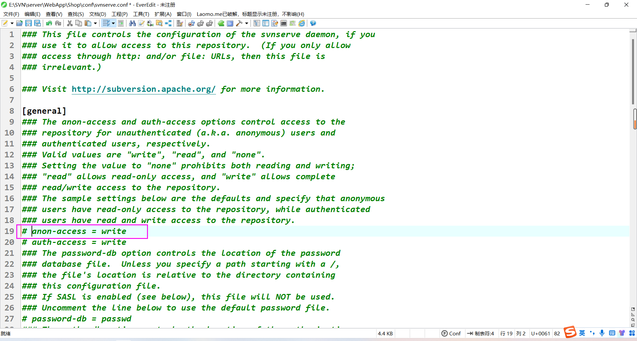The height and width of the screenshot is (341, 637).
Task: Open the IME soft keyboard icon
Action: click(612, 333)
